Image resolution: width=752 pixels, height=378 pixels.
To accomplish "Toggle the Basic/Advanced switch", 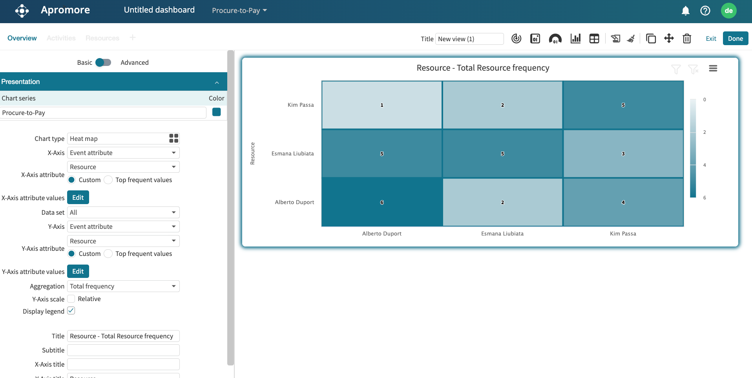I will point(103,62).
